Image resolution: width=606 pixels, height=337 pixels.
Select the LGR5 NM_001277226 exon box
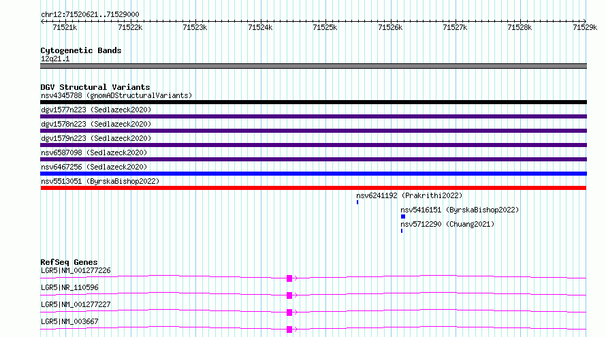[x=289, y=278]
